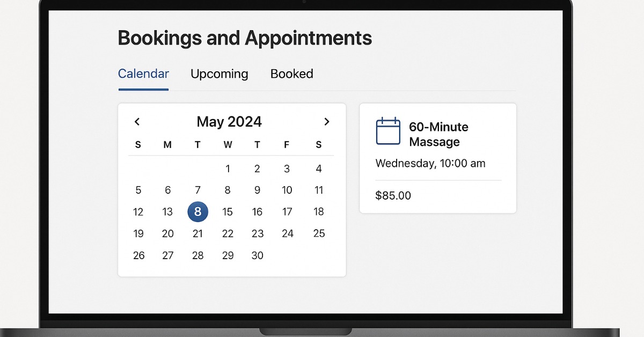Screen dimensions: 644x337
Task: Go to previous month using left chevron
Action: pos(137,122)
